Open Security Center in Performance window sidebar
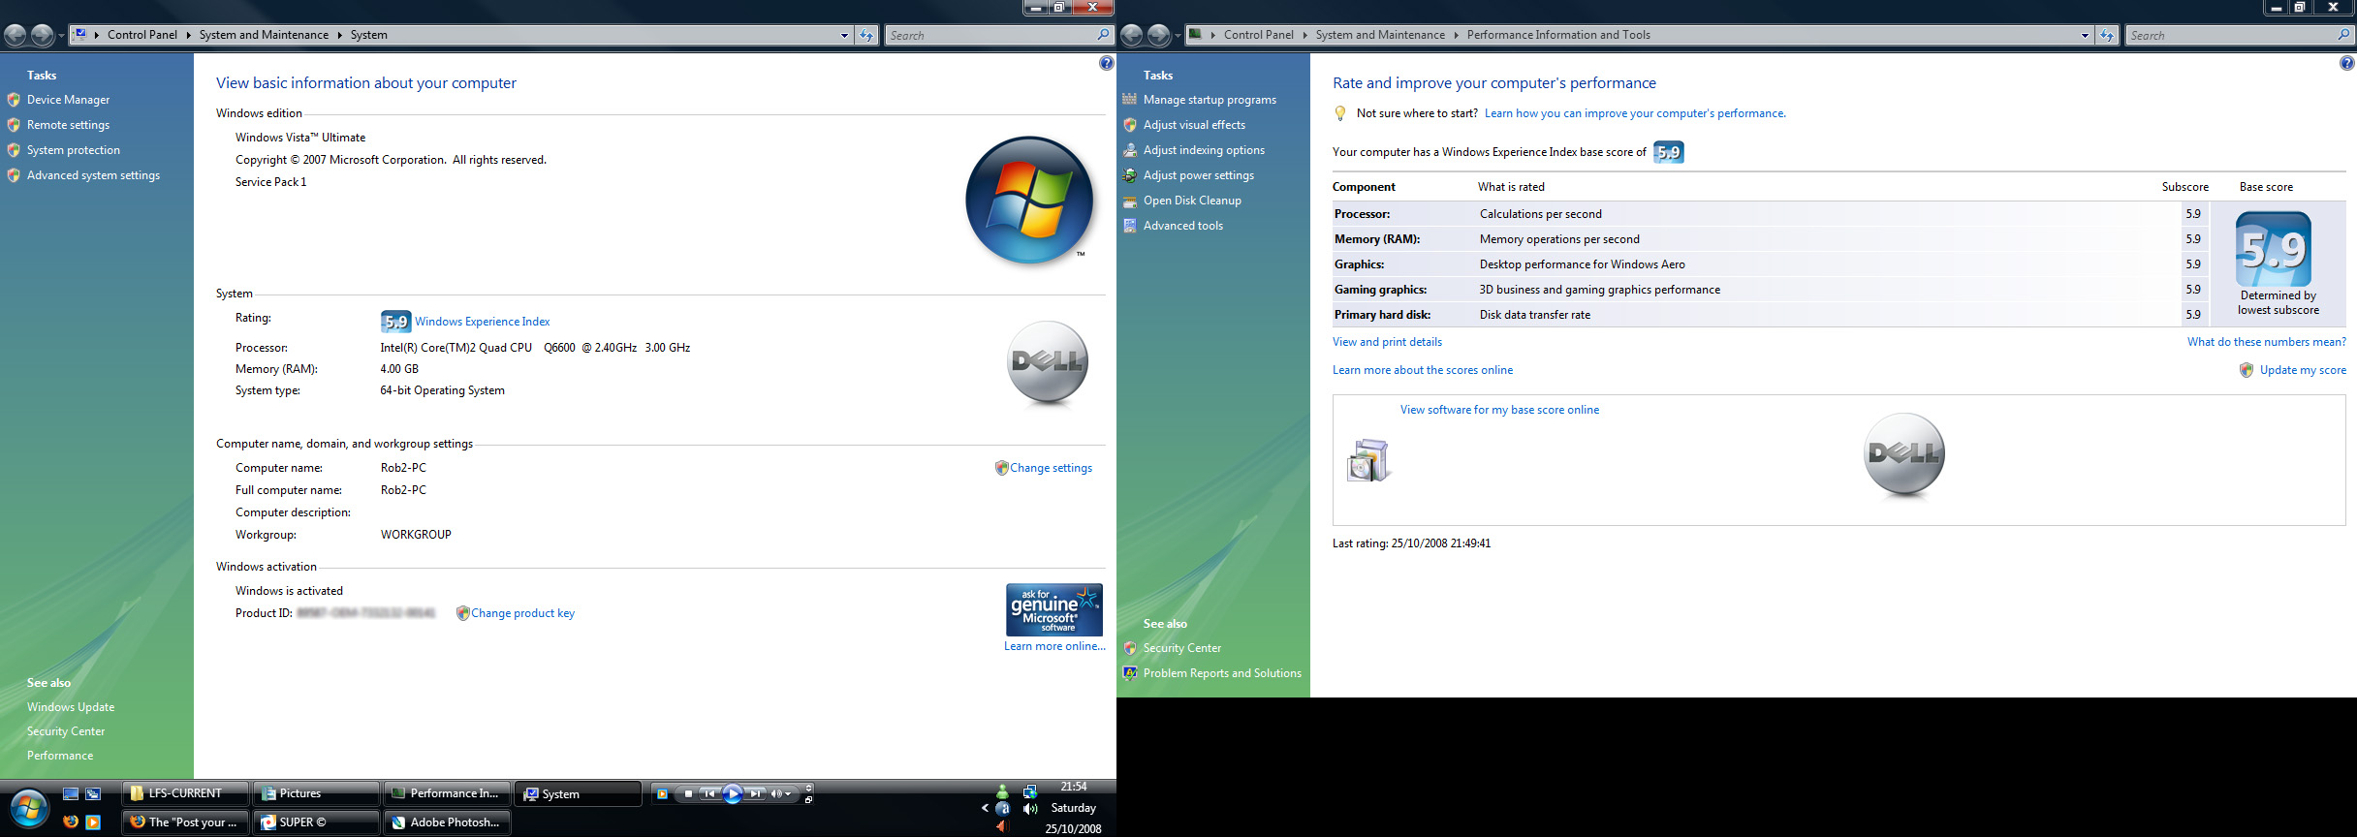 click(x=1182, y=648)
